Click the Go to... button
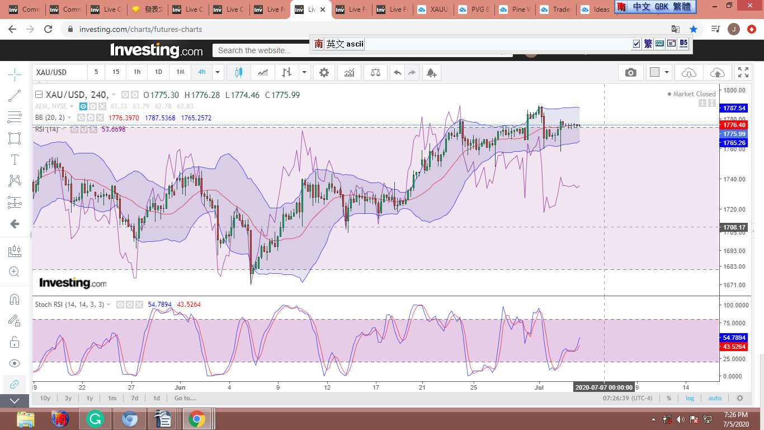This screenshot has width=764, height=430. point(185,398)
